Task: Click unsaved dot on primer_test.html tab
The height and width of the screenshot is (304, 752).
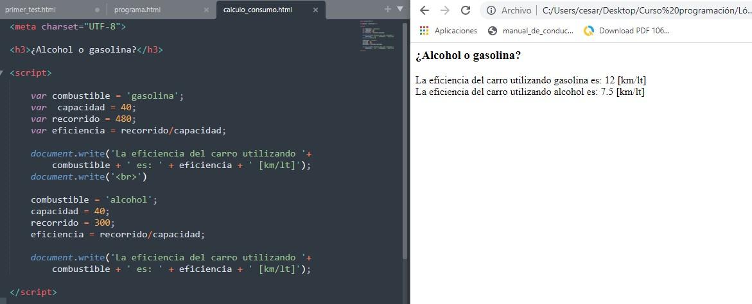Action: click(x=98, y=10)
